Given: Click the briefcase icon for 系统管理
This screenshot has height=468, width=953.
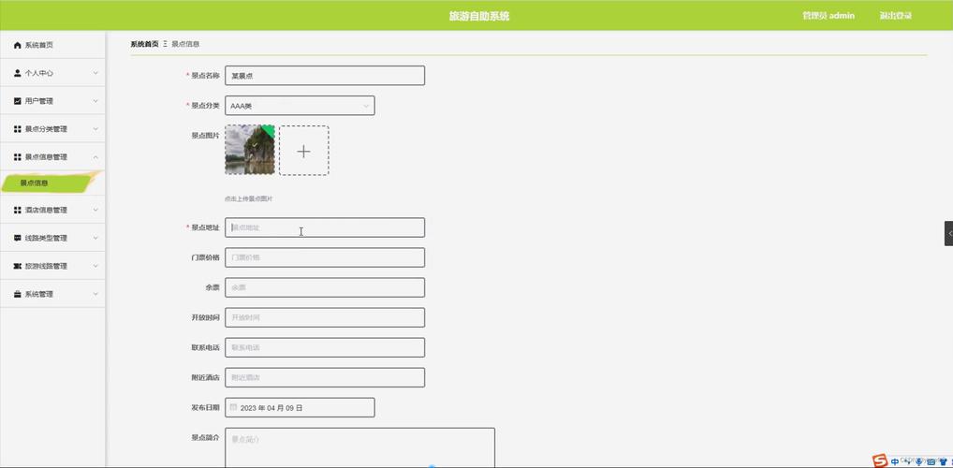Looking at the screenshot, I should [x=18, y=294].
